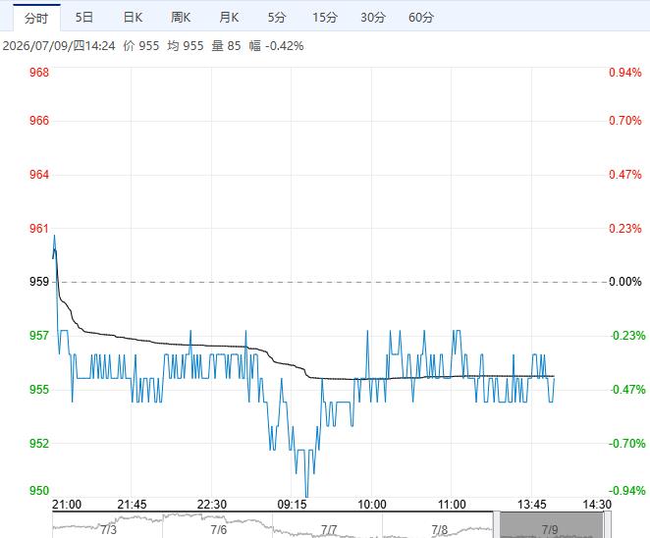Select the 日K candlestick tab
The width and height of the screenshot is (650, 538).
(133, 18)
